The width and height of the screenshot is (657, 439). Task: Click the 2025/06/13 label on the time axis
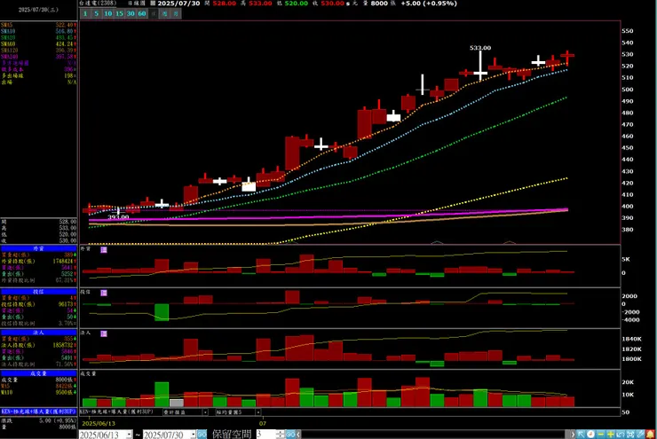click(99, 424)
